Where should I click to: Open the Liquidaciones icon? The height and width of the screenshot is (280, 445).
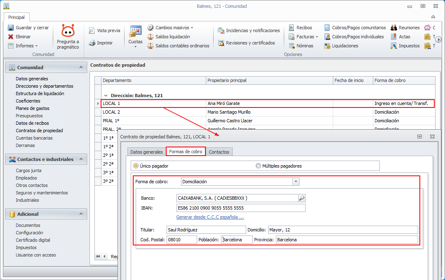327,46
